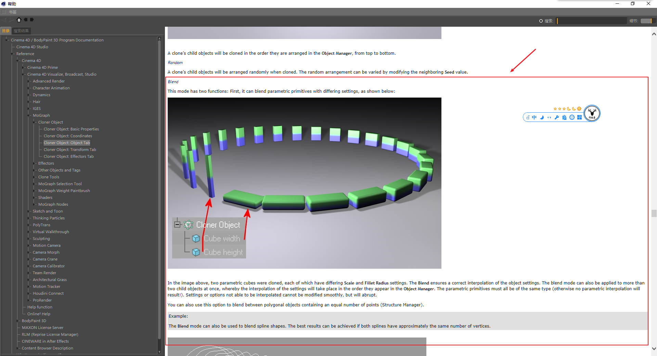Image resolution: width=657 pixels, height=356 pixels.
Task: Open the smiley emoji icon on the input method bar
Action: [x=572, y=117]
